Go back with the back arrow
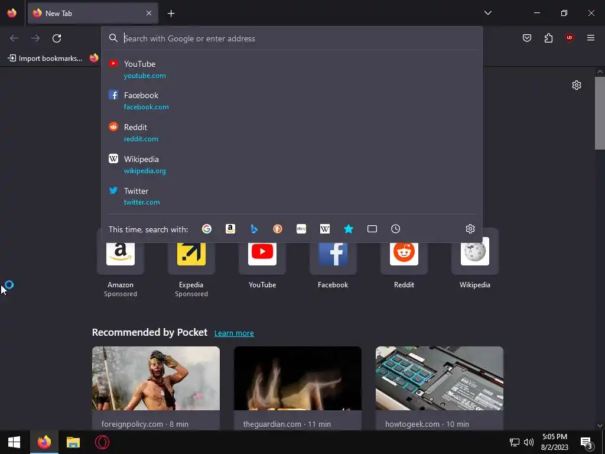The width and height of the screenshot is (605, 454). [x=14, y=38]
